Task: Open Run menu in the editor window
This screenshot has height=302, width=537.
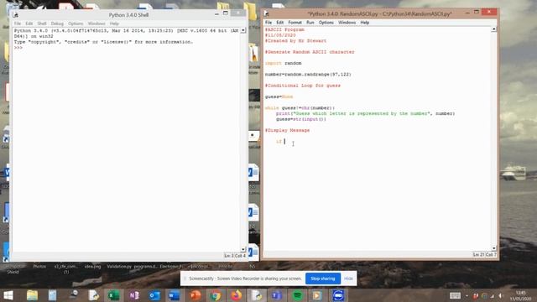Action: (310, 23)
